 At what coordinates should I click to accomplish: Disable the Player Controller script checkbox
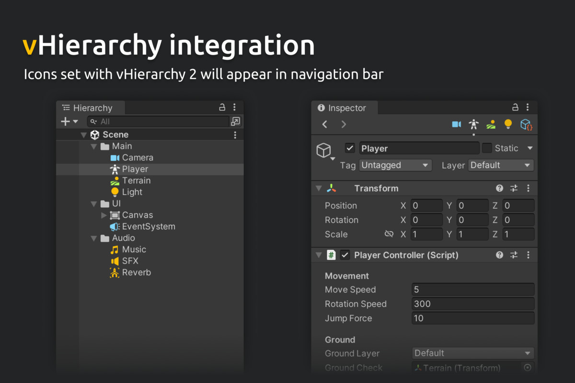(x=345, y=255)
